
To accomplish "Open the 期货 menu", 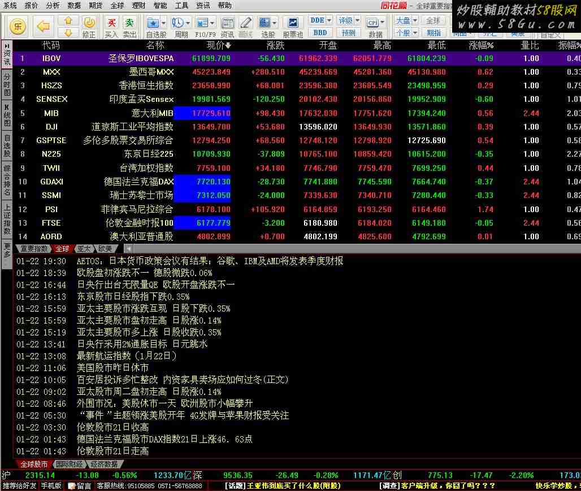I will point(96,5).
